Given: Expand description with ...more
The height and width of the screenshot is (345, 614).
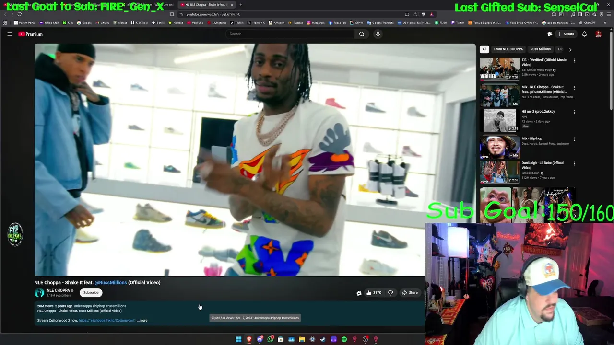Looking at the screenshot, I should (142, 321).
